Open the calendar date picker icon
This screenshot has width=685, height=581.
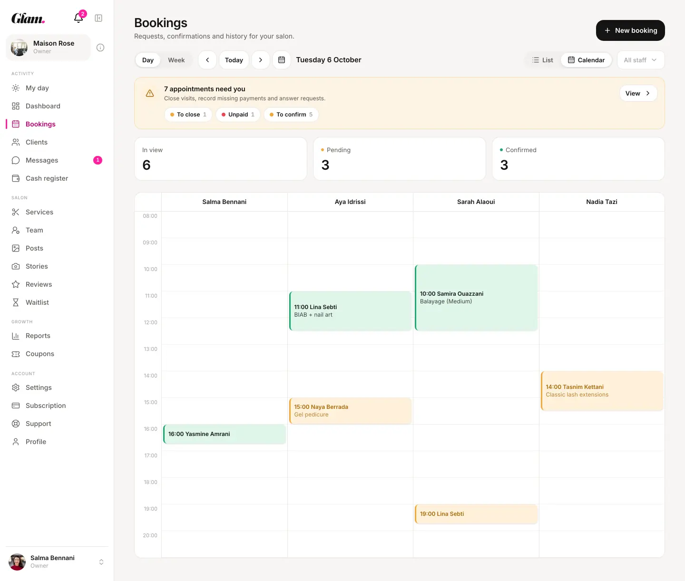[282, 60]
